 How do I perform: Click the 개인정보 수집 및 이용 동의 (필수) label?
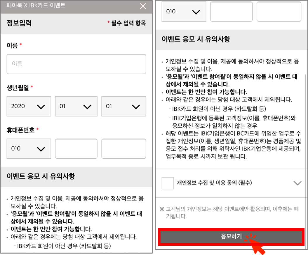[x=214, y=183]
